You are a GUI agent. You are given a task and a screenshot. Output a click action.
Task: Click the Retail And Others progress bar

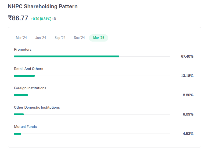click(92, 76)
